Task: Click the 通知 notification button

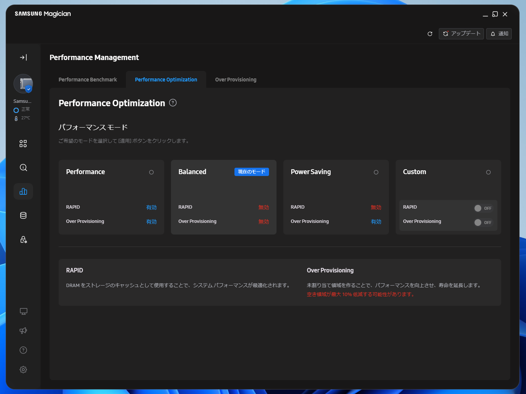Action: [499, 34]
